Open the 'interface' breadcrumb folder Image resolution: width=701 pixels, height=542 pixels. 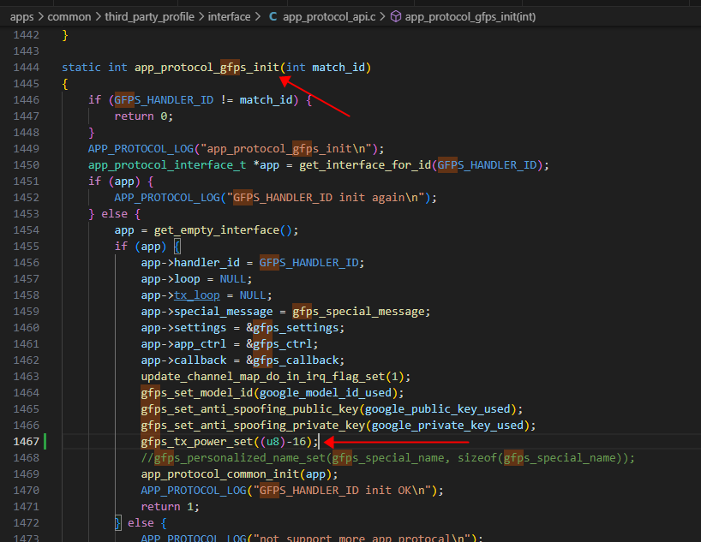(230, 17)
